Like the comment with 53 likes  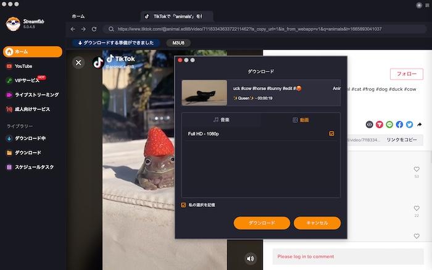click(417, 169)
